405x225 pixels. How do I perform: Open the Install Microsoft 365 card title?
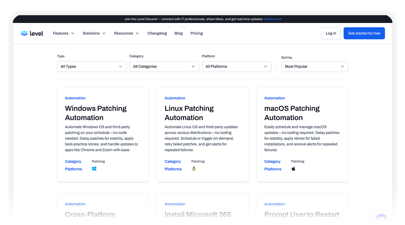coord(198,215)
